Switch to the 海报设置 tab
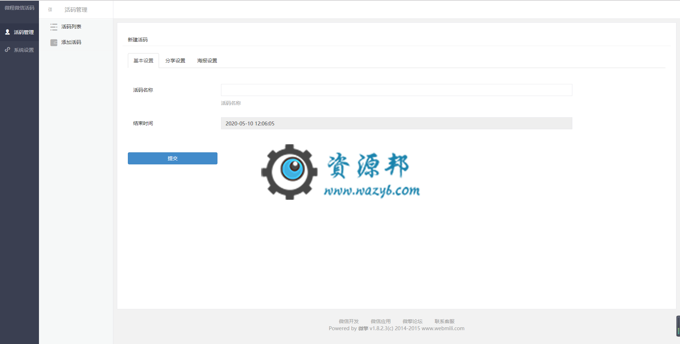The width and height of the screenshot is (680, 344). [x=207, y=61]
